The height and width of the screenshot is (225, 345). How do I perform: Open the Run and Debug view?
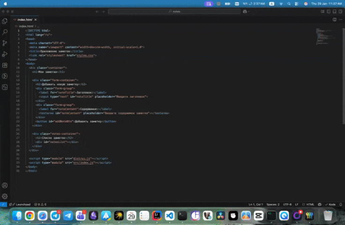(x=5, y=54)
